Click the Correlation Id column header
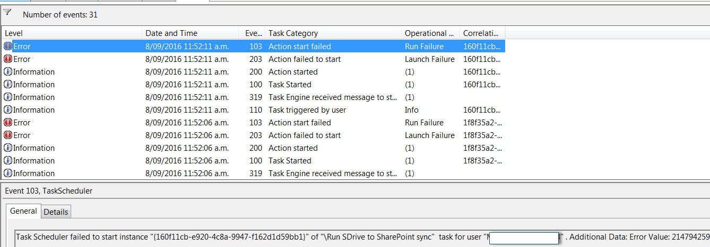Viewport: 710px width, 247px height. tap(482, 33)
